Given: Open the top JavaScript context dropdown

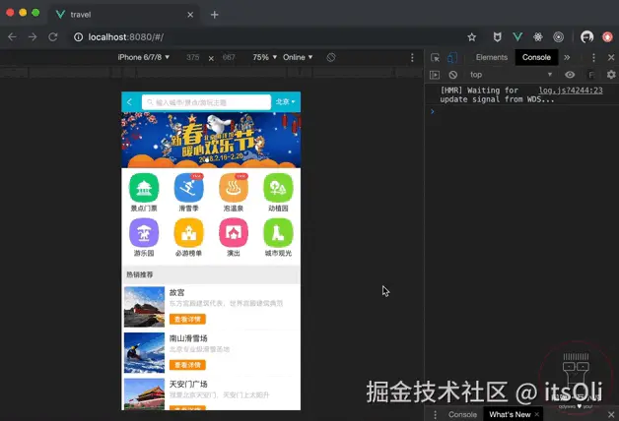Looking at the screenshot, I should pos(510,75).
